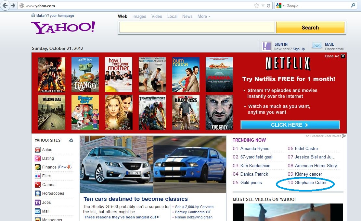361x221 pixels.
Task: Click the Mail envelope icon in header
Action: (x=317, y=45)
